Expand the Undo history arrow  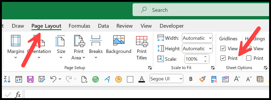tap(60, 79)
